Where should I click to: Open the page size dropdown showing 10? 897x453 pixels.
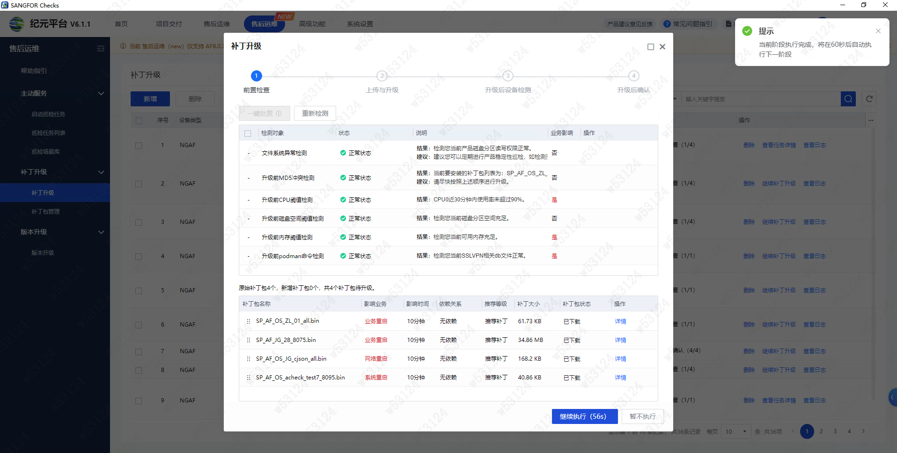(x=735, y=431)
